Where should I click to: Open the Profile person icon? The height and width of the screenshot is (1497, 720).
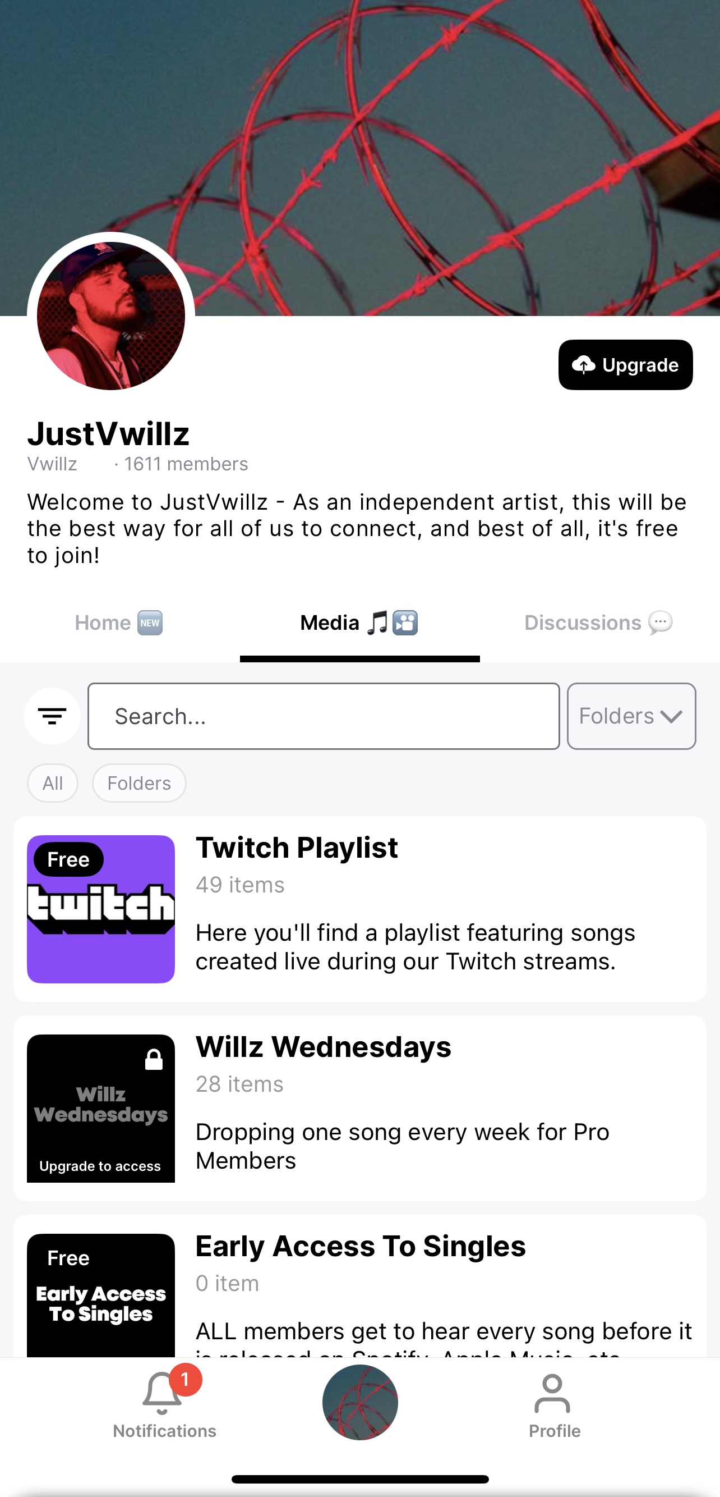(552, 1394)
